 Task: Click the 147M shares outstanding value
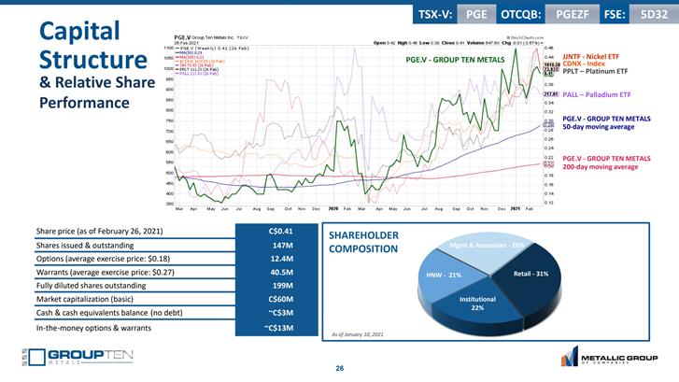(283, 245)
